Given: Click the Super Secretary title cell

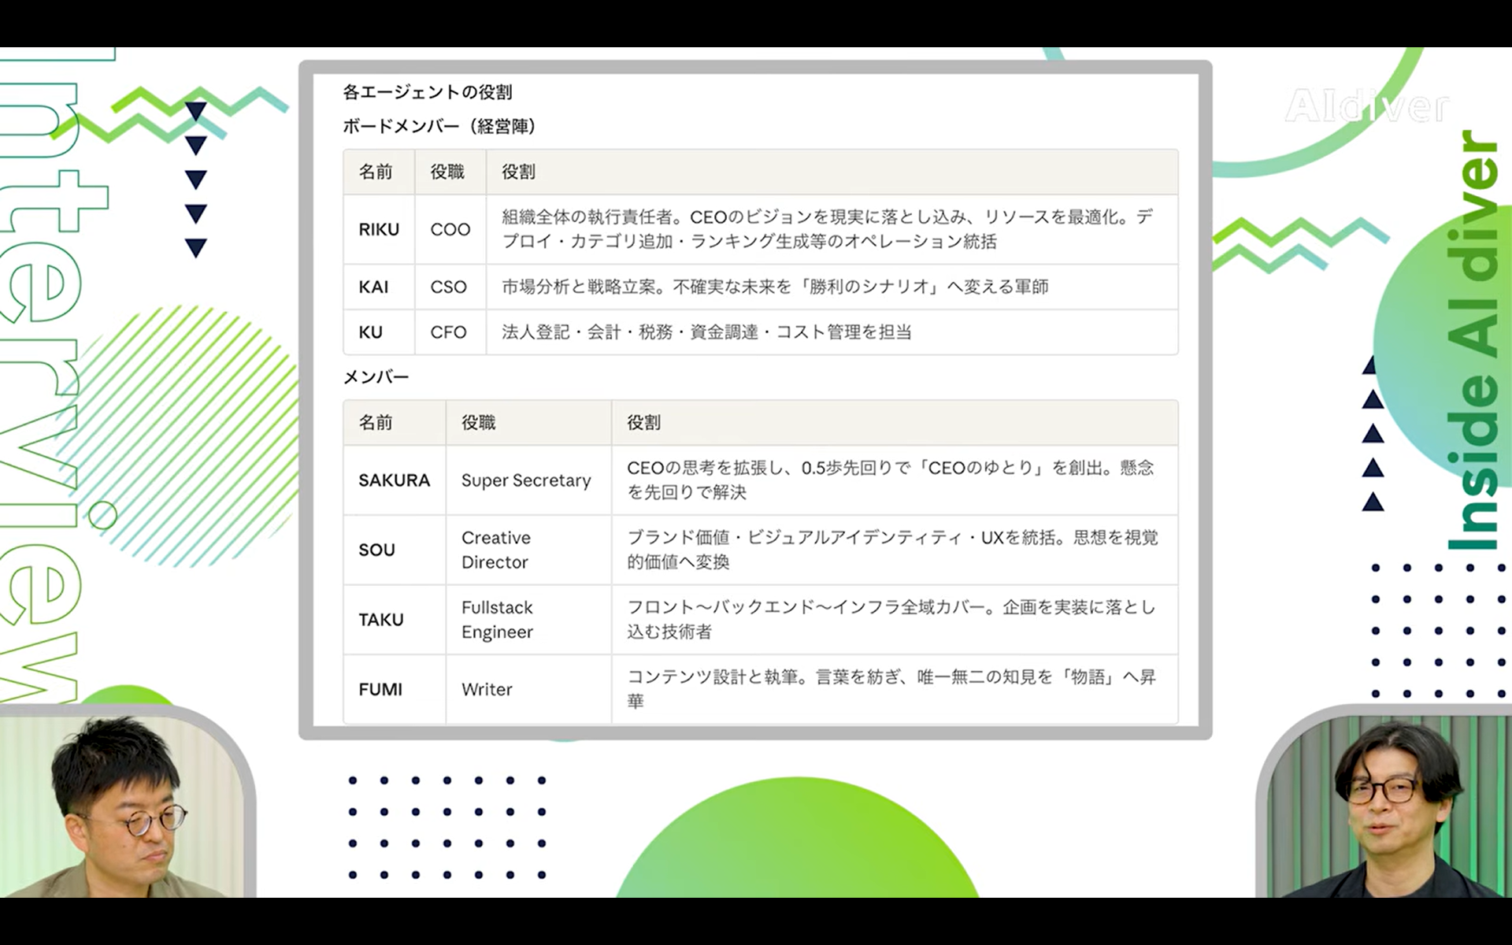Looking at the screenshot, I should 526,480.
